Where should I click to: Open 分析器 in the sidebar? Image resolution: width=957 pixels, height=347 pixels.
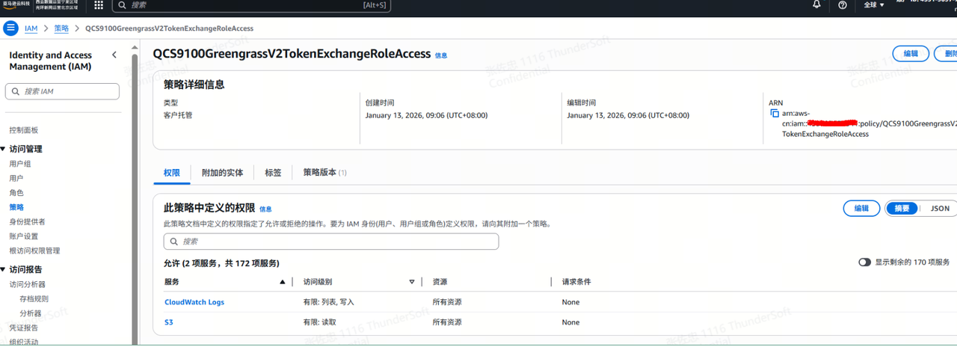pos(31,313)
